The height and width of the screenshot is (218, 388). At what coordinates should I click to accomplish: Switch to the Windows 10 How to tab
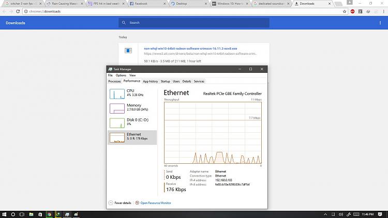tap(230, 4)
